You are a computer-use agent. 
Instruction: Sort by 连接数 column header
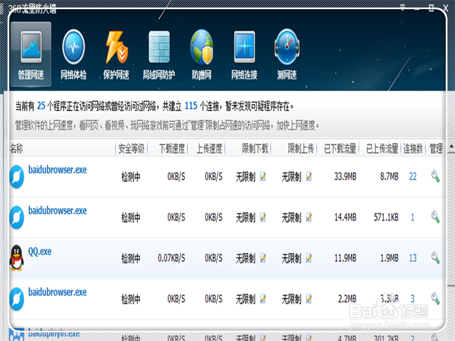click(x=413, y=149)
